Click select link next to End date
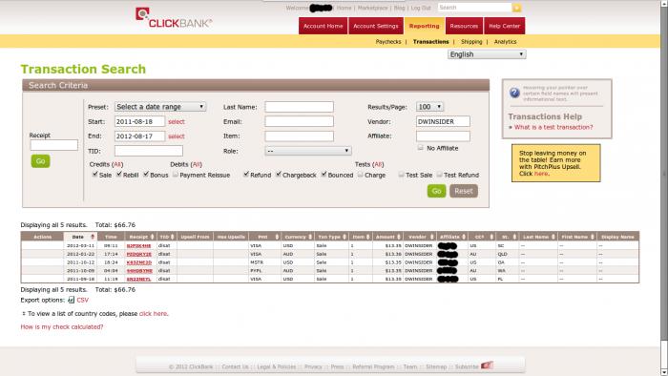 pos(177,136)
